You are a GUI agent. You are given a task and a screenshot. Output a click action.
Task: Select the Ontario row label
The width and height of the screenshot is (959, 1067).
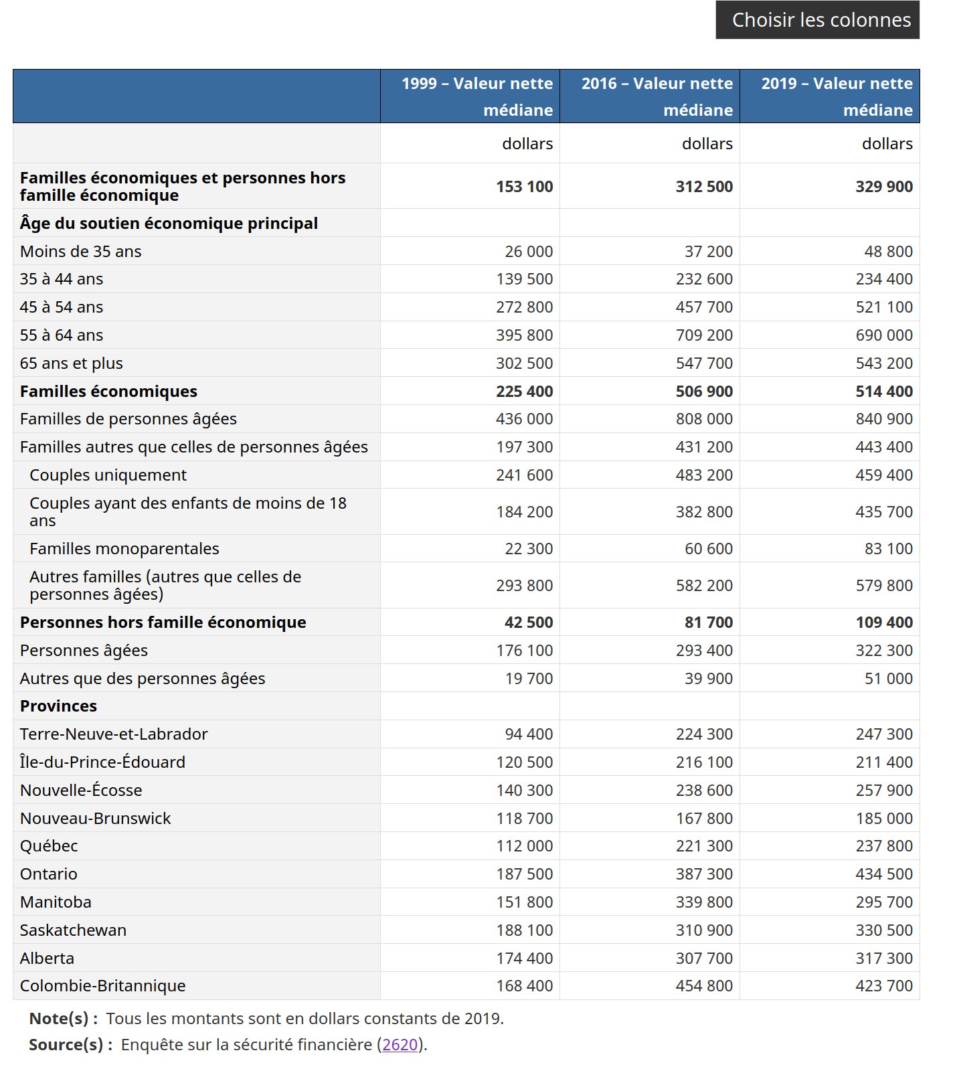click(49, 874)
